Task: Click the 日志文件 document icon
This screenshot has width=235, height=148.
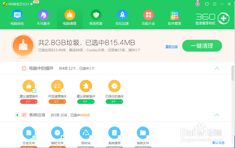Action: [x=29, y=133]
